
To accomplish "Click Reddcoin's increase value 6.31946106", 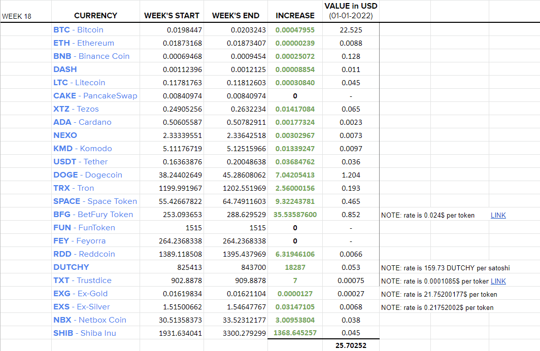I will tap(295, 254).
